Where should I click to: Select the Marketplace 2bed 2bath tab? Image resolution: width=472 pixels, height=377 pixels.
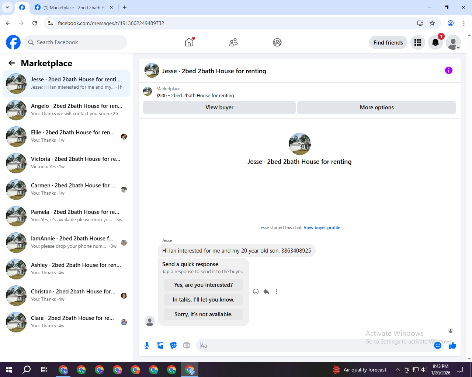[74, 7]
